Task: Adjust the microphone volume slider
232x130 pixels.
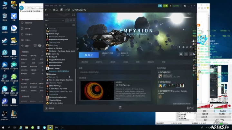Action: pyautogui.click(x=203, y=106)
